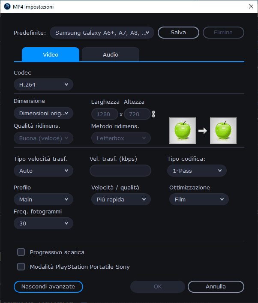Expand the Tipo codifica 1-Pass dropdown

tap(197, 171)
